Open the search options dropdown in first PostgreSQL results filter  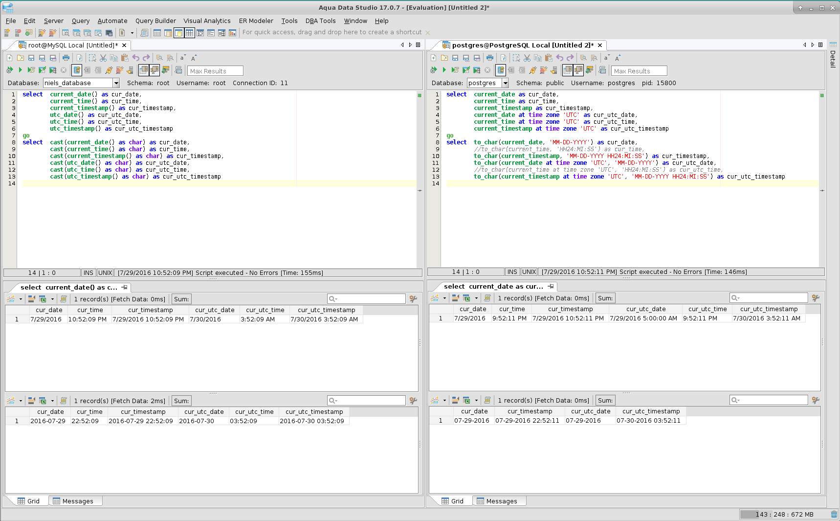[735, 298]
